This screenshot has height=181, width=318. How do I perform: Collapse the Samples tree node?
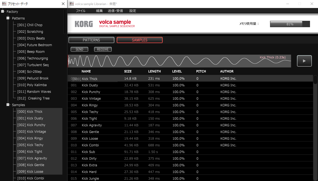8,105
